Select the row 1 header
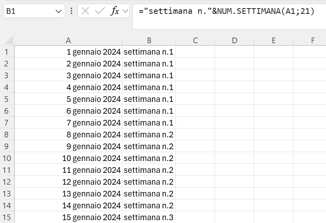 coord(7,52)
